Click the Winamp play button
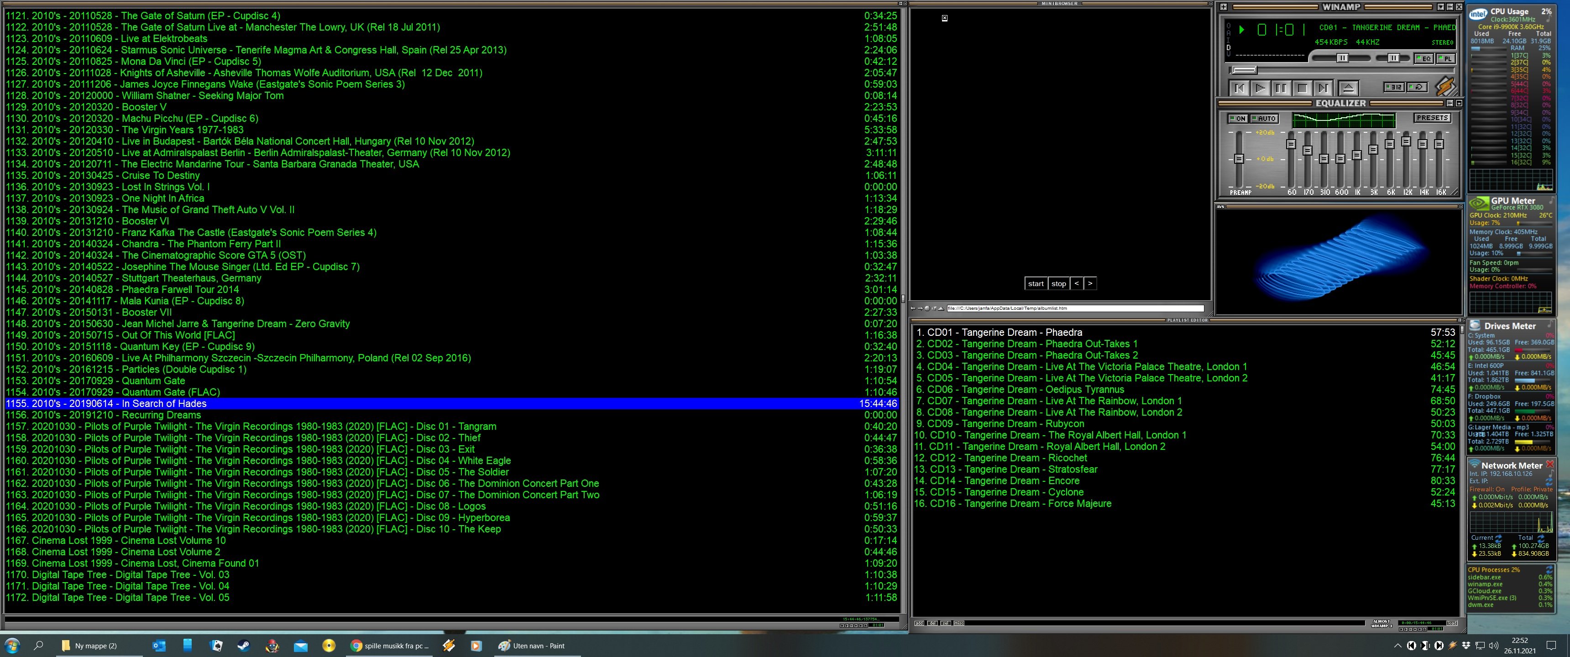 1261,89
